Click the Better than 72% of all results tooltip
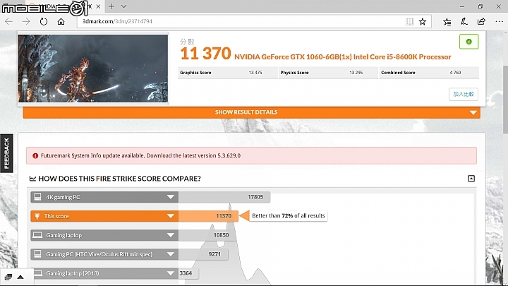Viewport: 508px width, 286px height. [289, 216]
